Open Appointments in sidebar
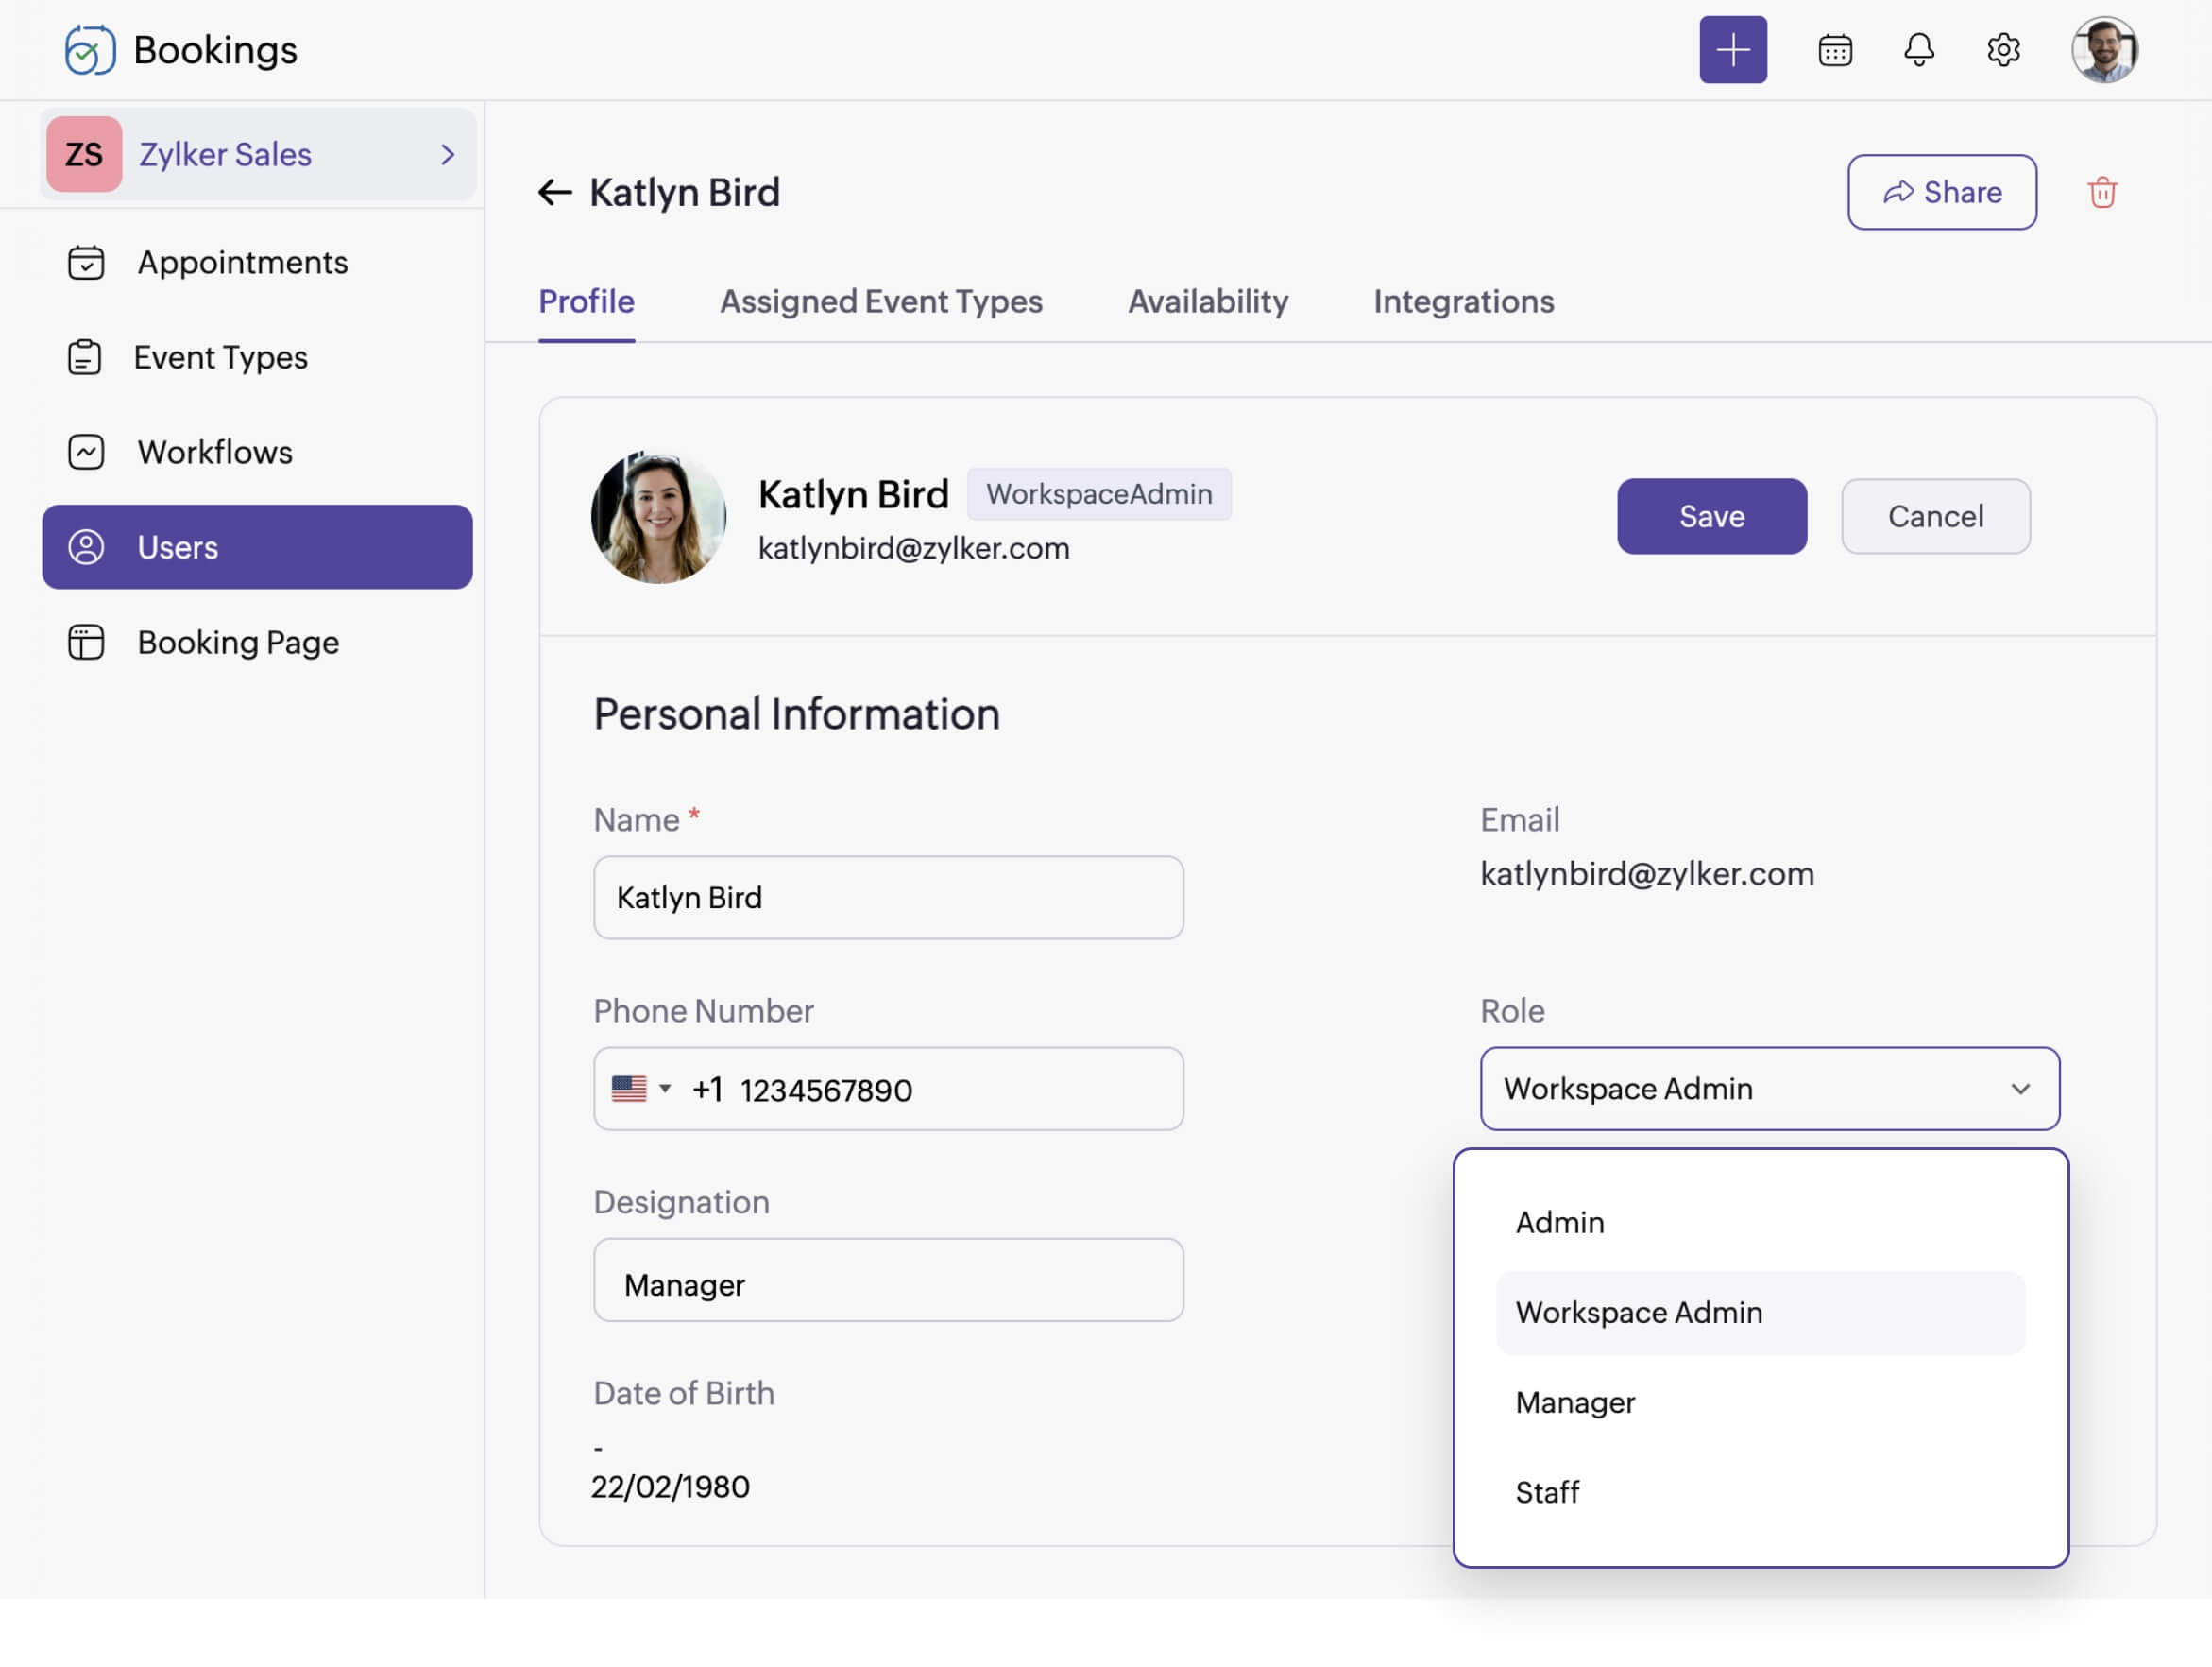 (x=242, y=262)
